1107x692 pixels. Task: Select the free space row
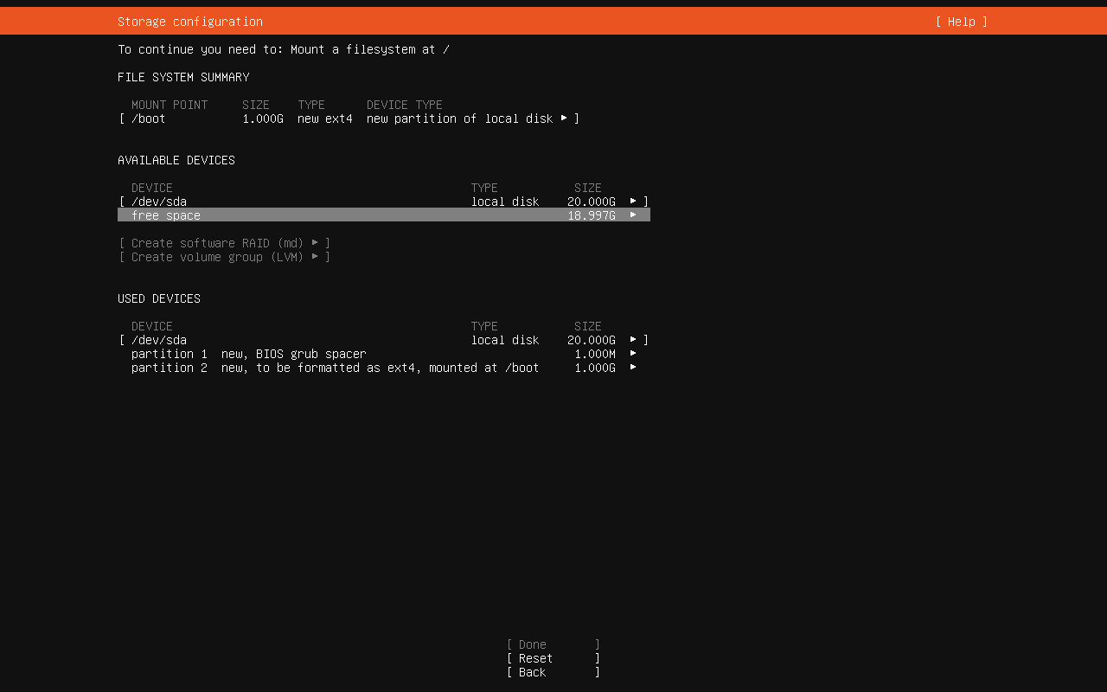pyautogui.click(x=166, y=215)
